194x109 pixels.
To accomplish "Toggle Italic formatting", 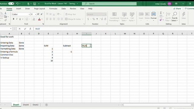I will click(x=17, y=19).
